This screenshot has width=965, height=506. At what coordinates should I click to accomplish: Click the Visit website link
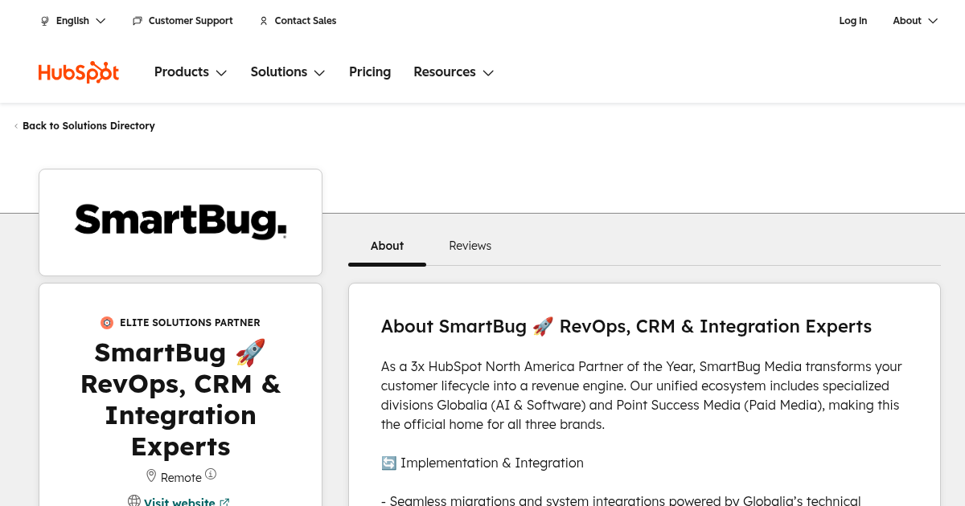tap(179, 503)
